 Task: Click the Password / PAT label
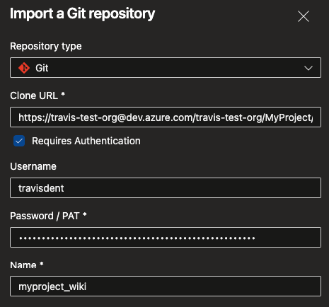pyautogui.click(x=45, y=216)
